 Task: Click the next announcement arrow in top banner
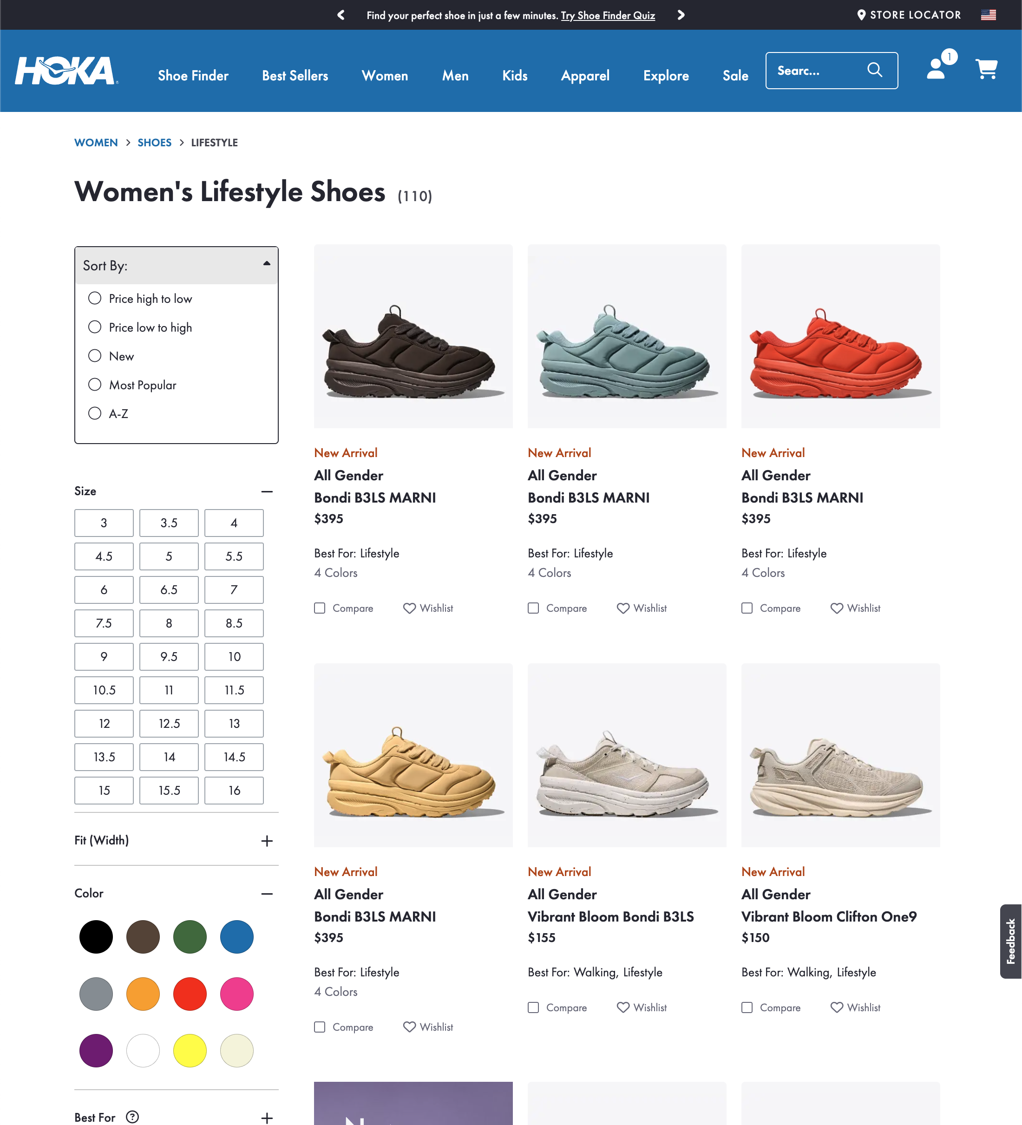[x=681, y=15]
